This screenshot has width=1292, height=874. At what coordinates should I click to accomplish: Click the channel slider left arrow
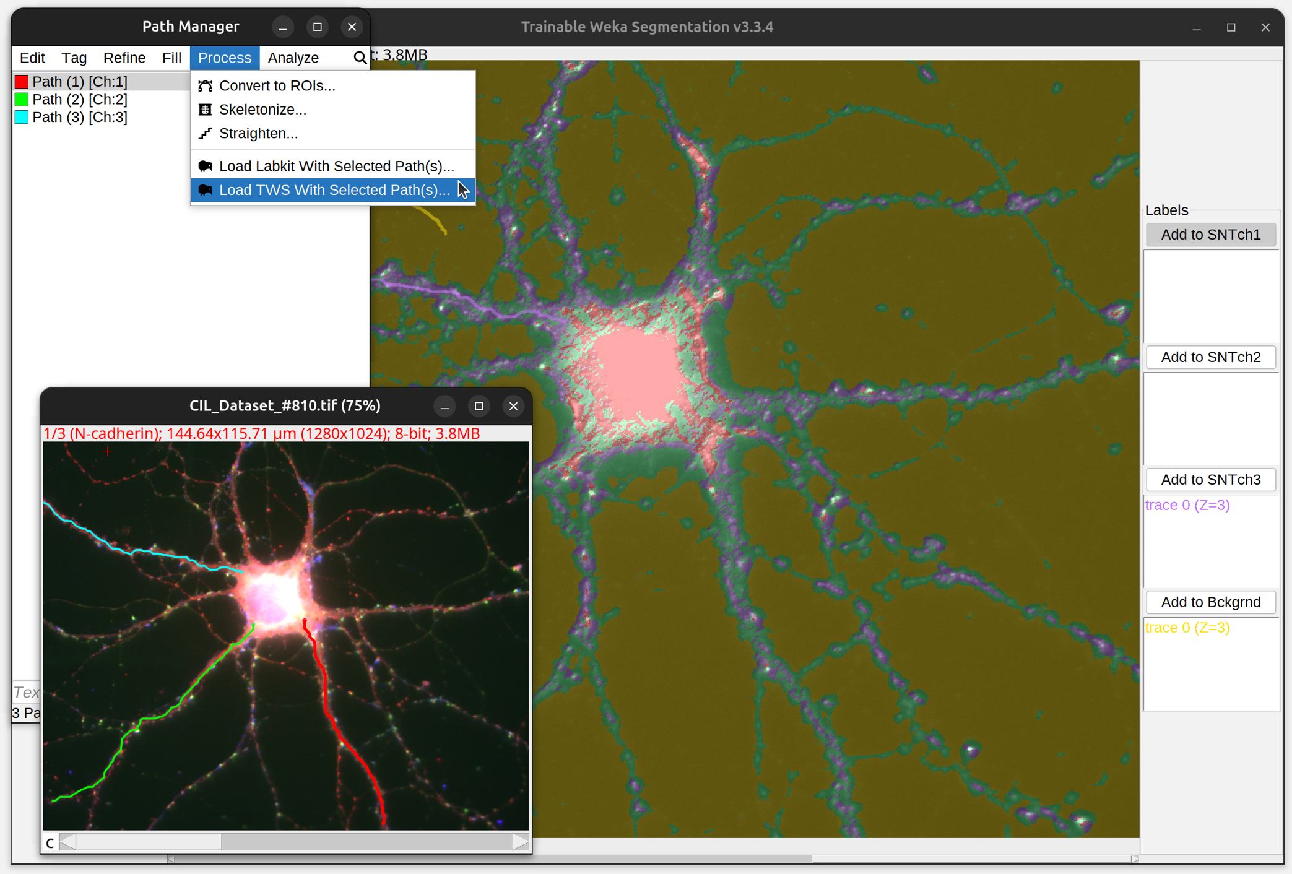click(x=68, y=842)
